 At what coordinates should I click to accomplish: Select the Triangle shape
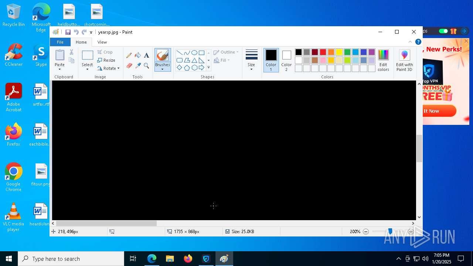click(194, 60)
